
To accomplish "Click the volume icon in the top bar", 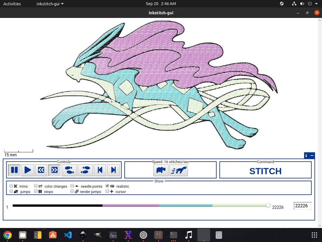I will (302, 4).
